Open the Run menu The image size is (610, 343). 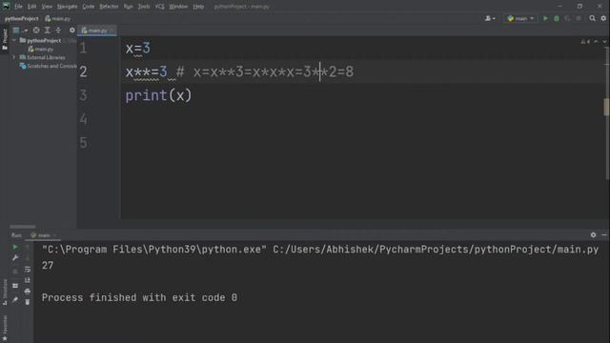pos(128,7)
